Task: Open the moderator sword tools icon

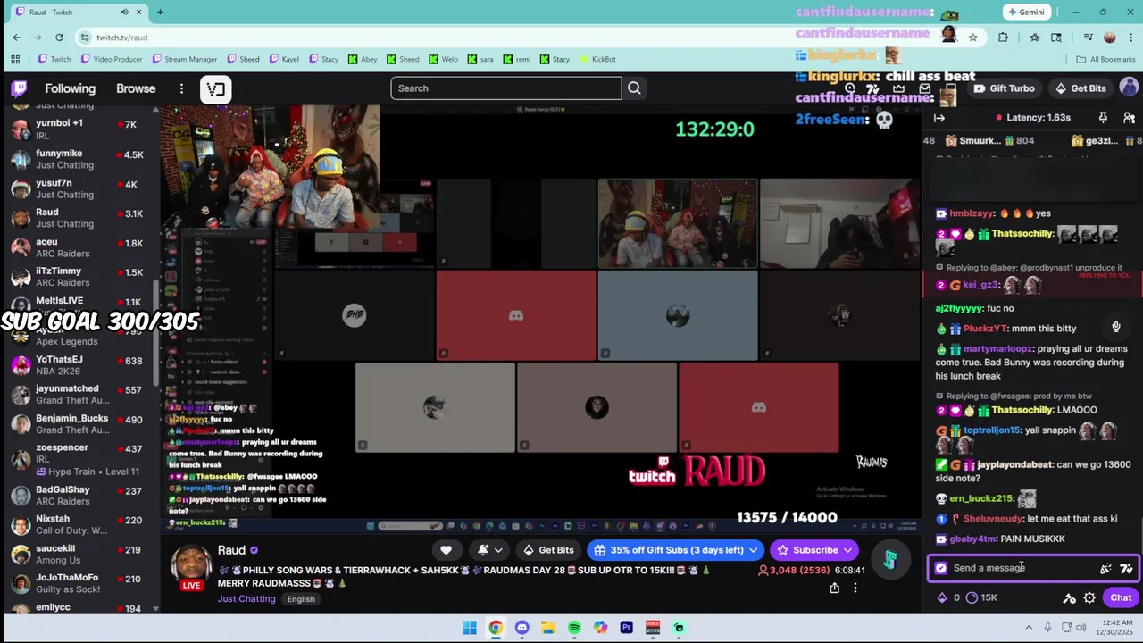Action: pos(1069,598)
